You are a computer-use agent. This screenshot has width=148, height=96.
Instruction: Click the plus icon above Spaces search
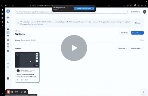pos(8,60)
